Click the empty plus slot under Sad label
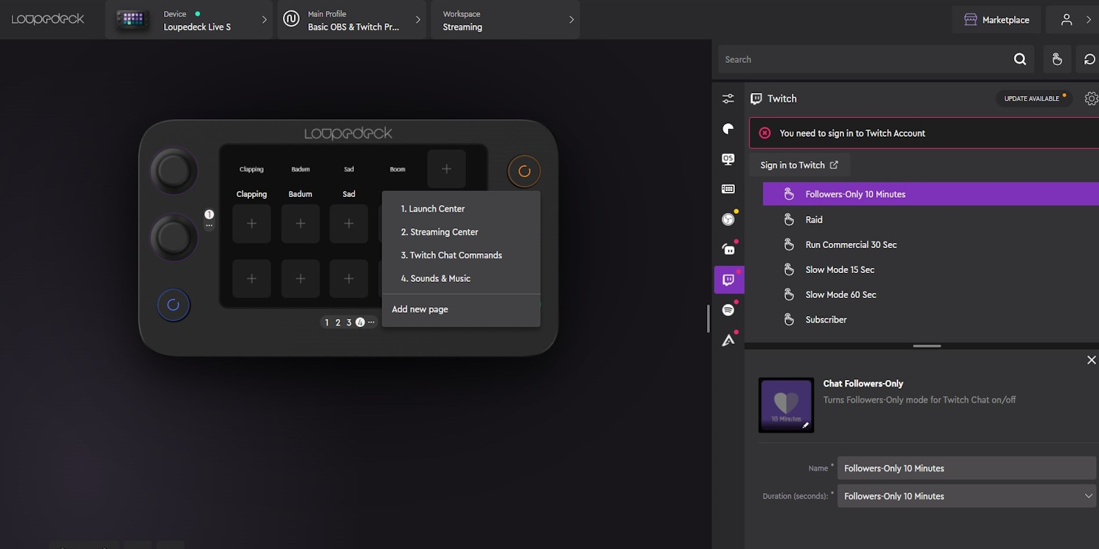This screenshot has height=549, width=1099. pyautogui.click(x=349, y=223)
